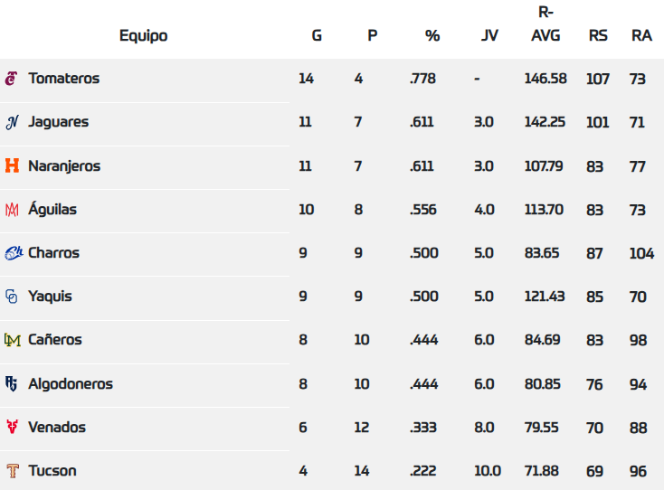Select the Tucson team name
Screen dimensions: 664x490
(x=52, y=471)
